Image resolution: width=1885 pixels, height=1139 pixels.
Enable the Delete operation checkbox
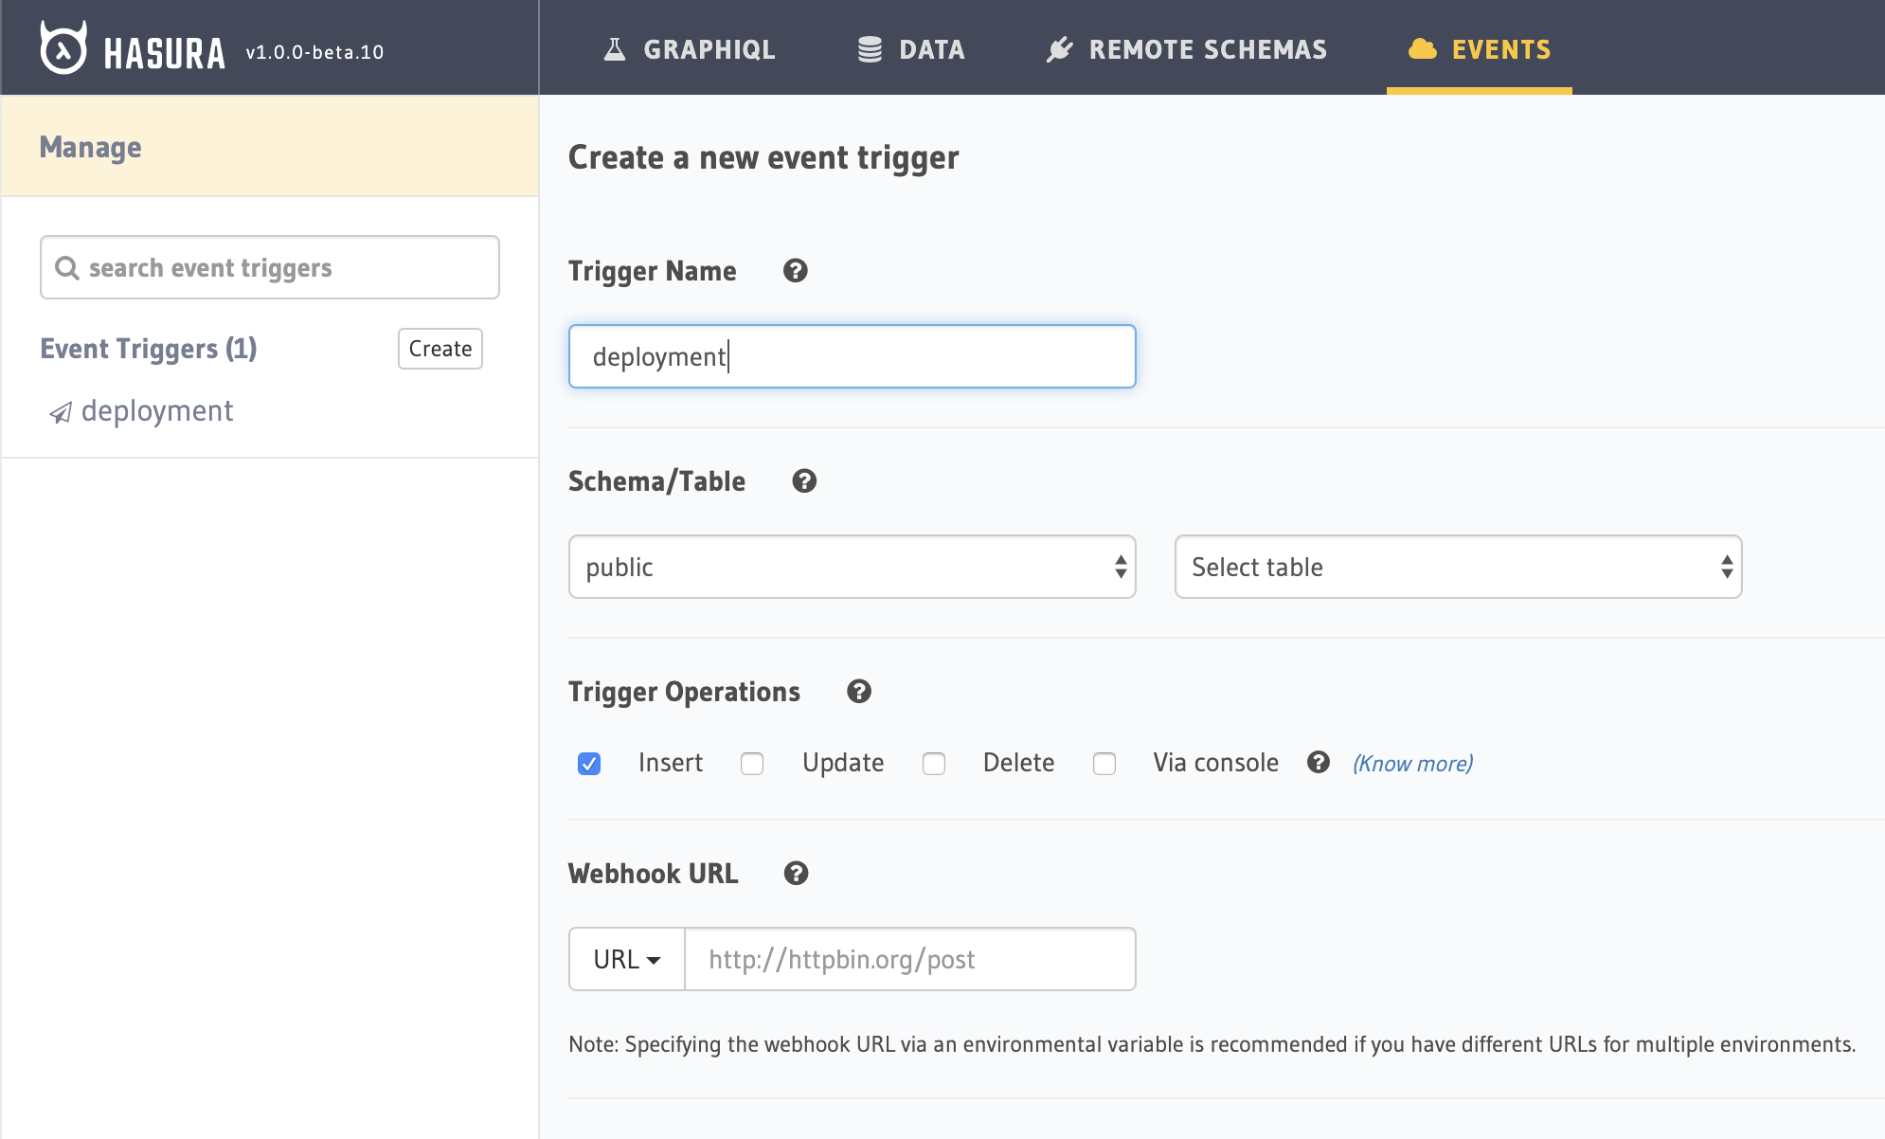click(x=934, y=764)
